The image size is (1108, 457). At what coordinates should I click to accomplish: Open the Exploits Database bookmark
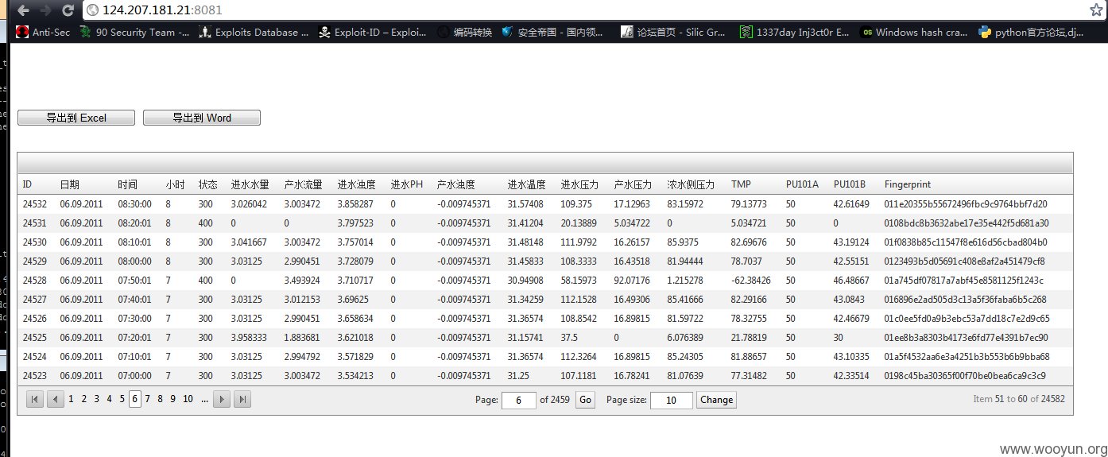coord(253,33)
